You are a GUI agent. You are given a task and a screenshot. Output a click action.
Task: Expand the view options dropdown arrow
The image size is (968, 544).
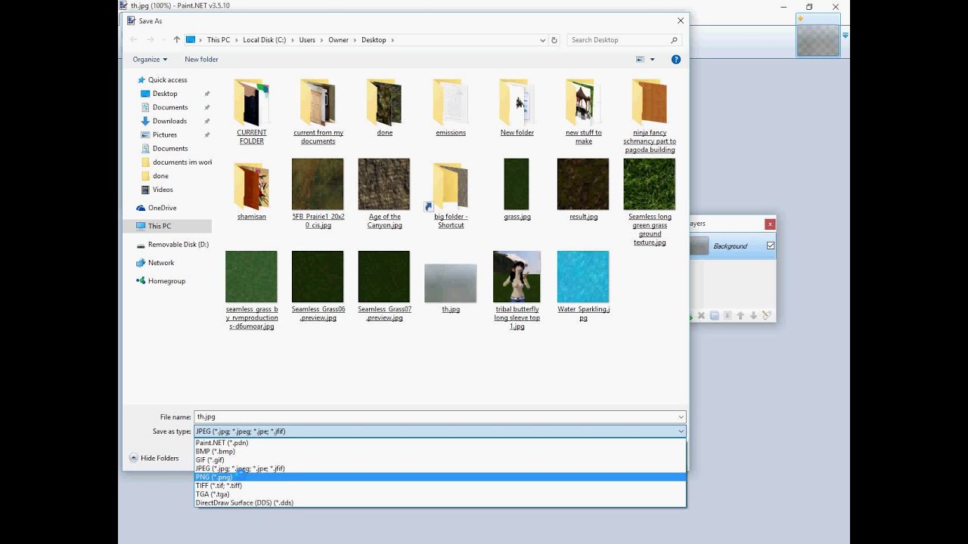pyautogui.click(x=652, y=59)
